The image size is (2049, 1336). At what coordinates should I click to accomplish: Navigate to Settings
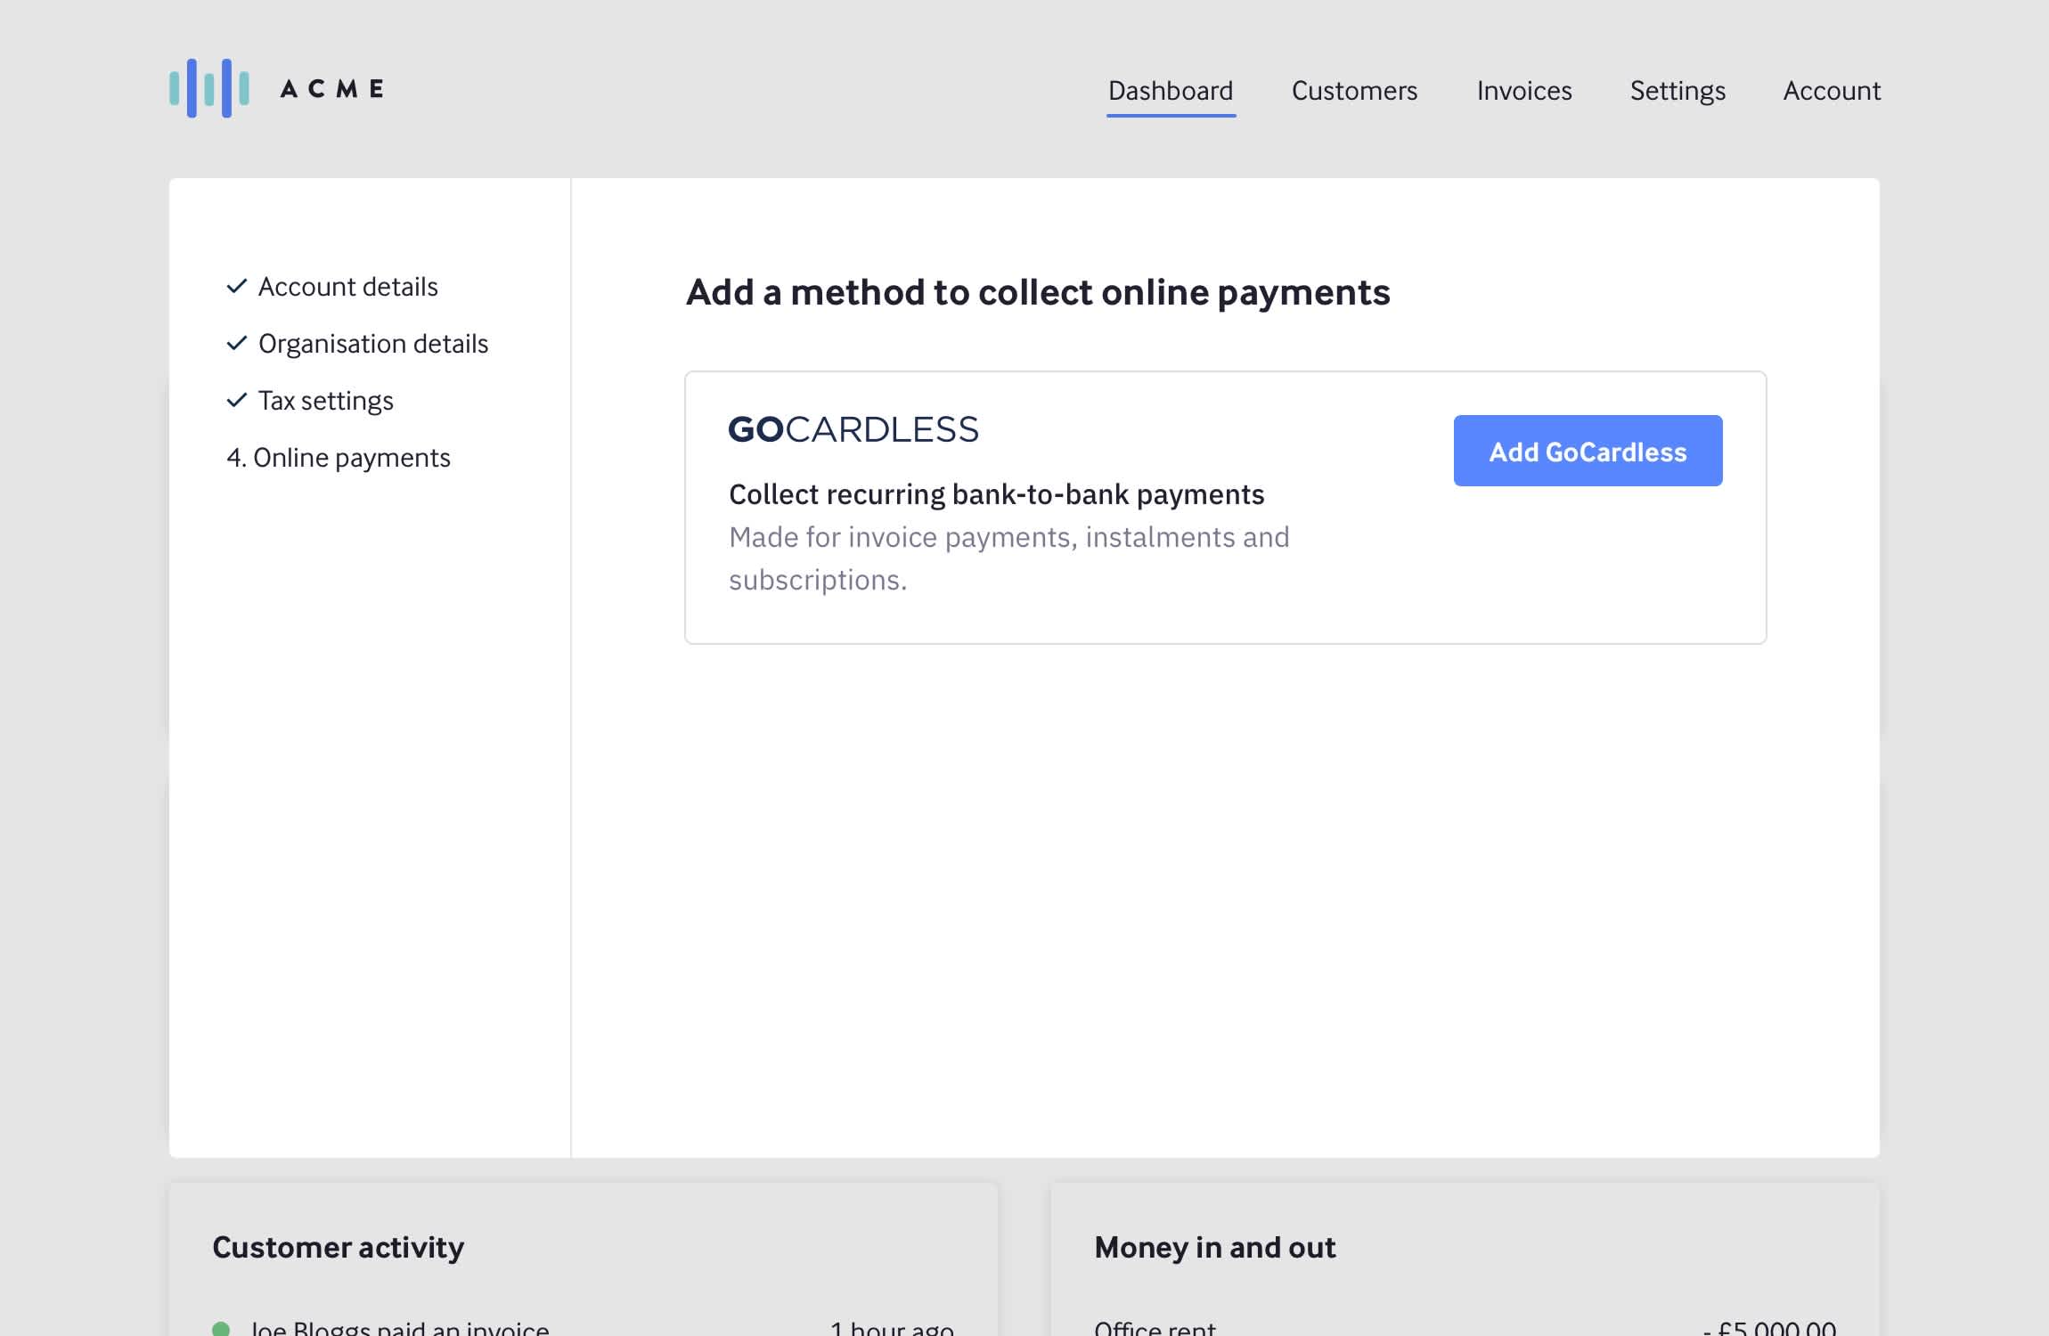(x=1677, y=91)
